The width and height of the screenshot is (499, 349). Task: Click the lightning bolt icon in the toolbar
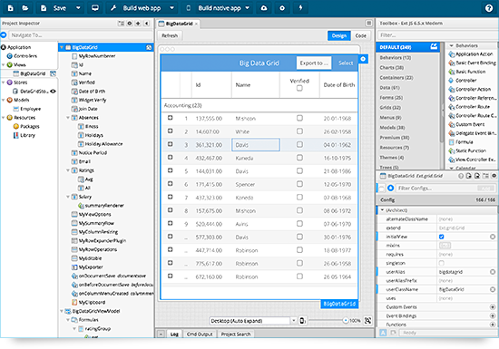click(300, 7)
